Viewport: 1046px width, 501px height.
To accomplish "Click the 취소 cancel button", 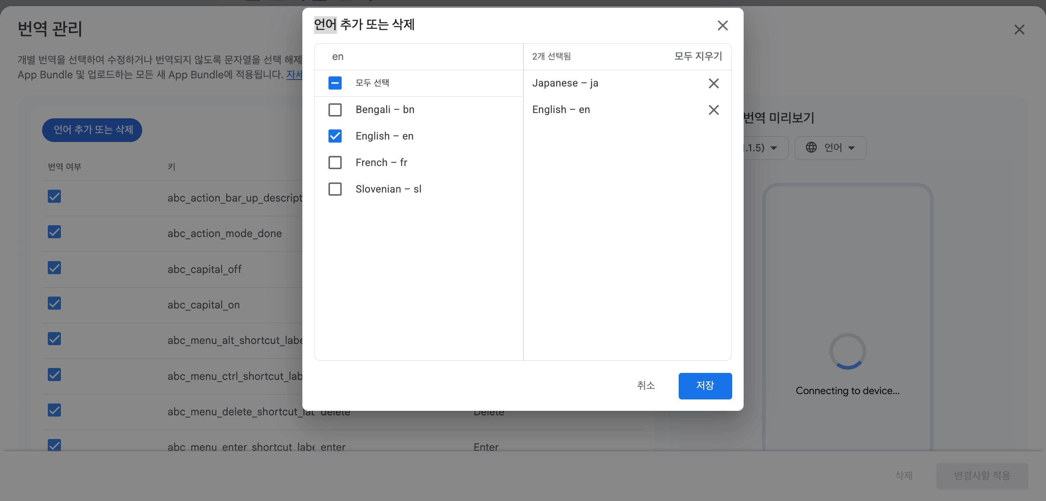I will (x=646, y=386).
